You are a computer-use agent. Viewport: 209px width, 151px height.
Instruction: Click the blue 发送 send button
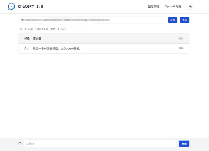point(184,143)
